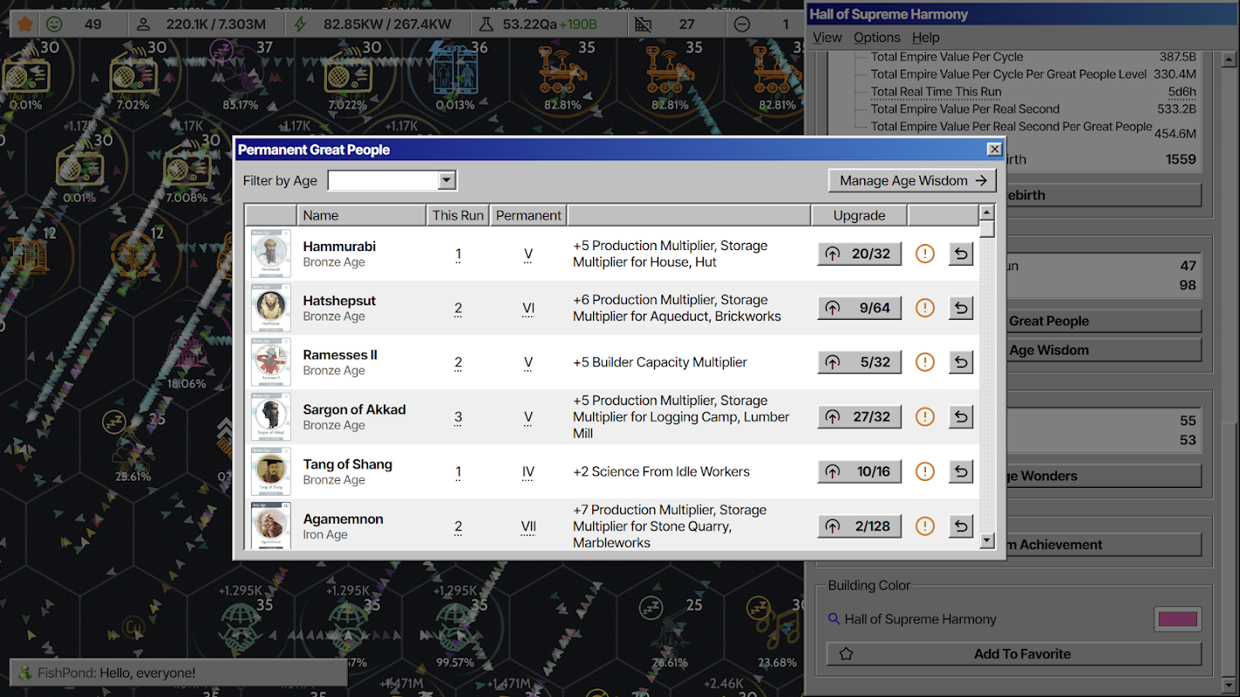Click the power lightning icon in top bar

click(x=301, y=24)
